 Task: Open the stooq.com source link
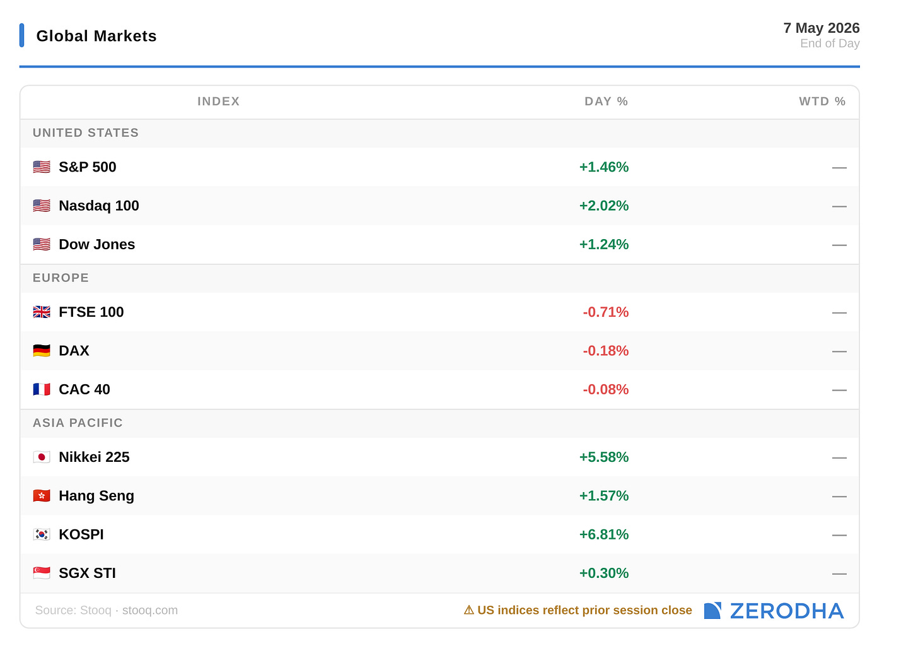150,611
